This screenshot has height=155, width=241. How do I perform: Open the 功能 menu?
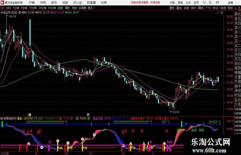pos(172,3)
